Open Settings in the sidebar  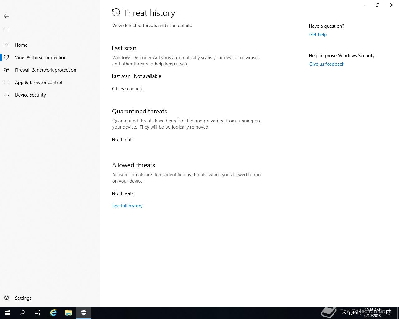(x=23, y=298)
